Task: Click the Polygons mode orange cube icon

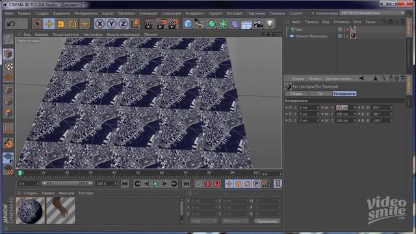Action: [8, 113]
